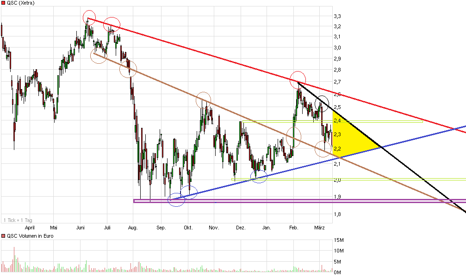
Task: Click the Sep. month label
Action: pyautogui.click(x=161, y=228)
